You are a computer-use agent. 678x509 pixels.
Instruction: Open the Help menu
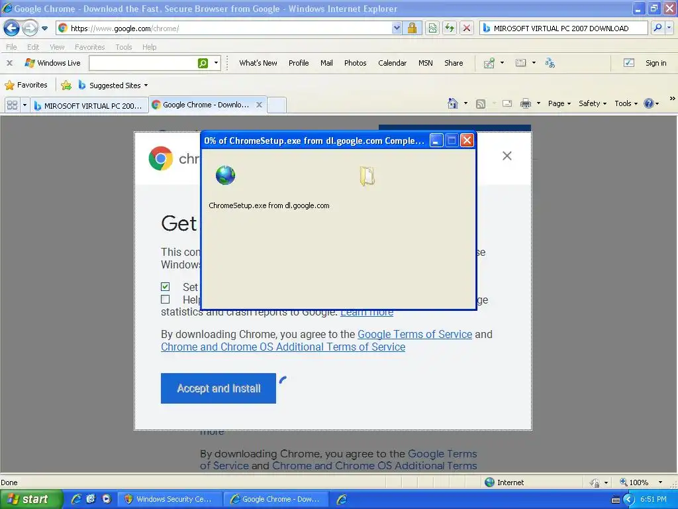149,47
